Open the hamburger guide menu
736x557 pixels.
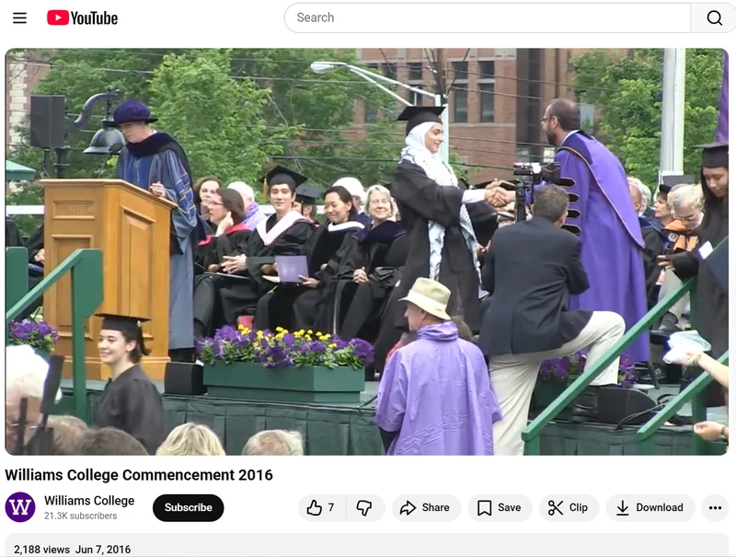pyautogui.click(x=19, y=17)
